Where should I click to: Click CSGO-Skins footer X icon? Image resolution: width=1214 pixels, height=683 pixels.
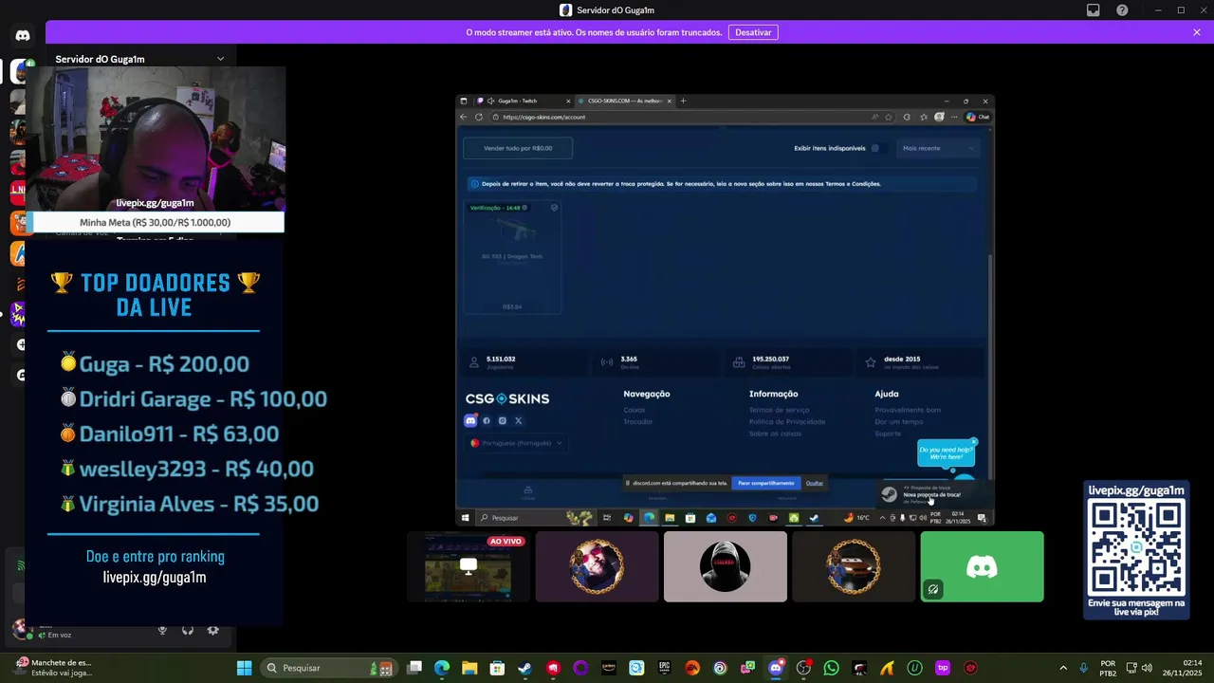pos(518,420)
